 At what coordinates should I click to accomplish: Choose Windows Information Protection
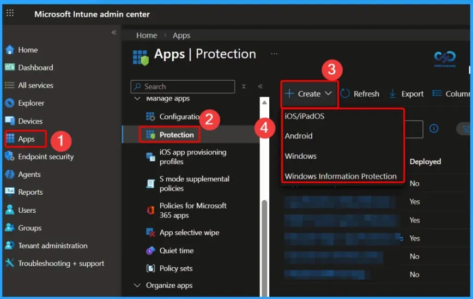[x=342, y=176]
